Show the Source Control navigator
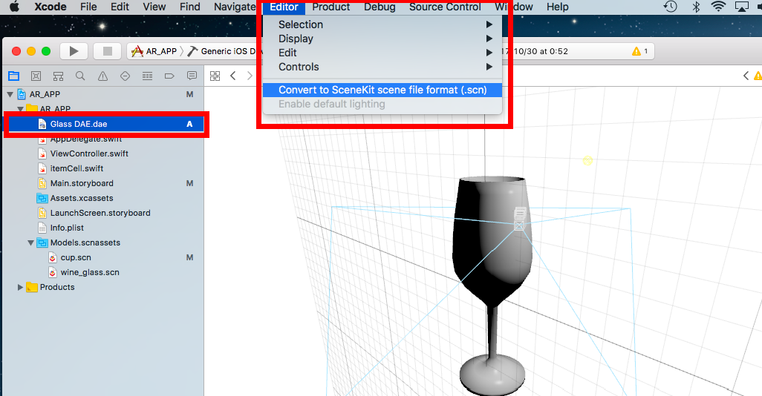This screenshot has height=396, width=762. (36, 76)
